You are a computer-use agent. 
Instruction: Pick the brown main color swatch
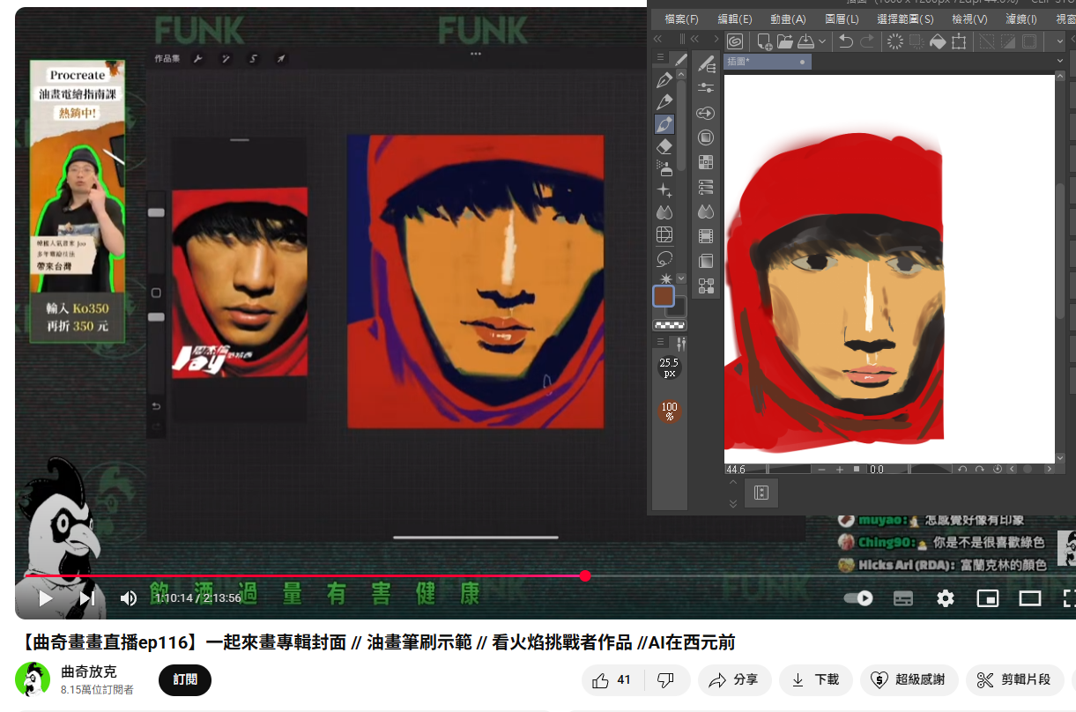[x=664, y=297]
